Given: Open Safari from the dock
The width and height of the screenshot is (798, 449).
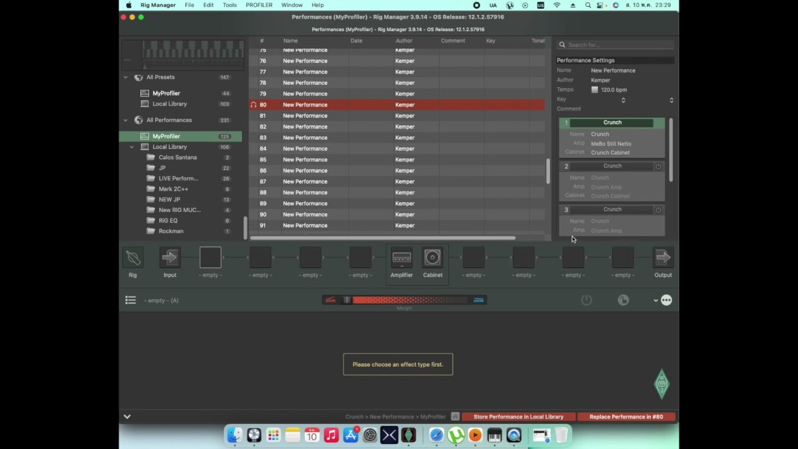Looking at the screenshot, I should point(436,435).
